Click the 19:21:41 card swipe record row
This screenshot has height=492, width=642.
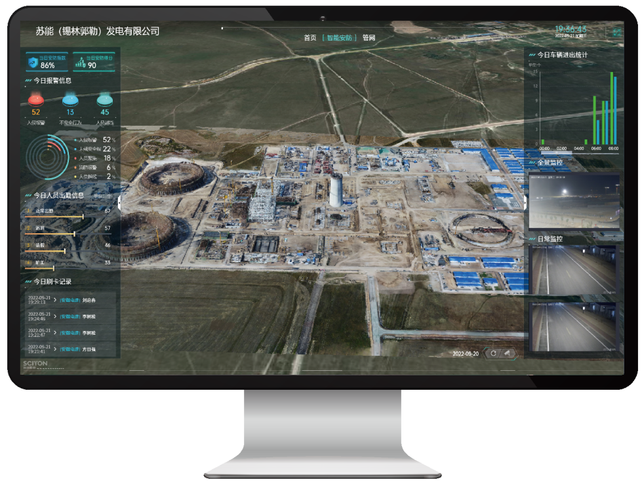pyautogui.click(x=70, y=349)
